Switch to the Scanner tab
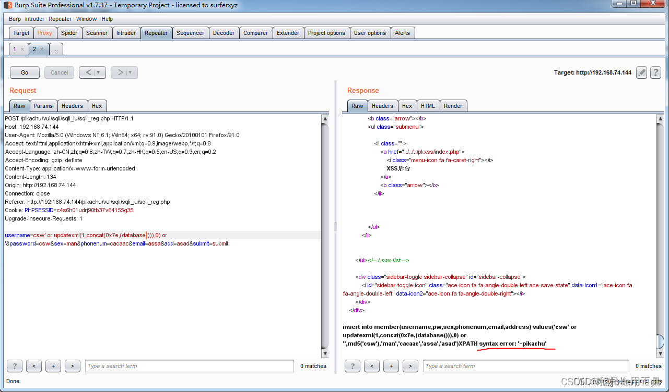 (97, 33)
